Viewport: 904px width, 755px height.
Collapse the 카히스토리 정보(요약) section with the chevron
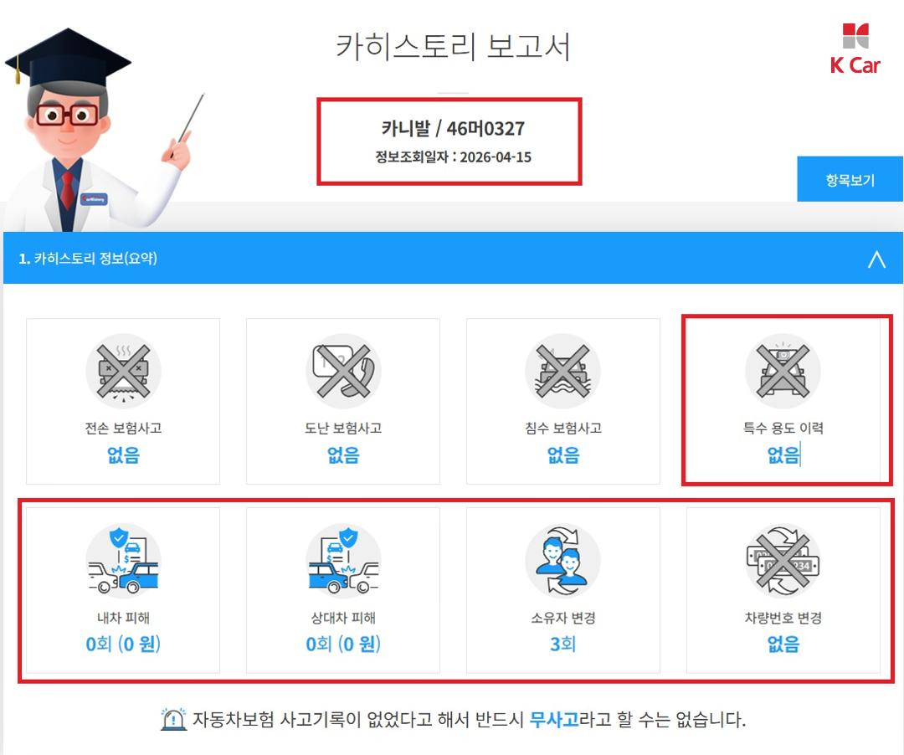(x=876, y=259)
